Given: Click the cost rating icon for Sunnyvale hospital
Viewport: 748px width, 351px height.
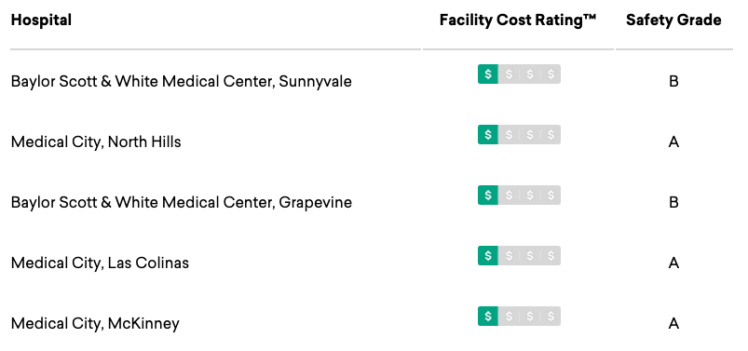Looking at the screenshot, I should point(519,74).
